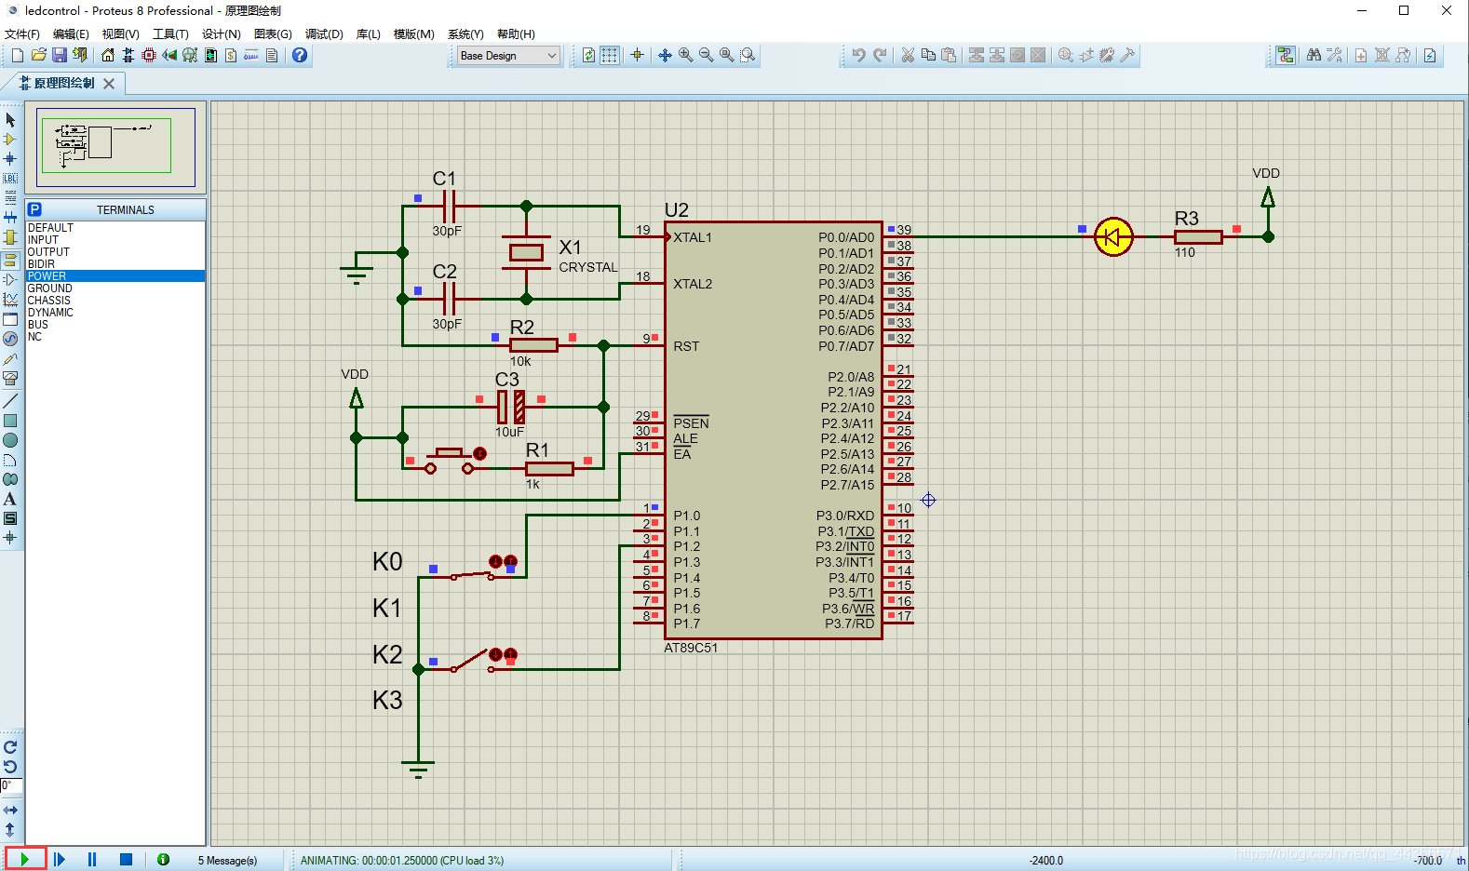Click the P pick devices button
The width and height of the screenshot is (1469, 871).
34,209
